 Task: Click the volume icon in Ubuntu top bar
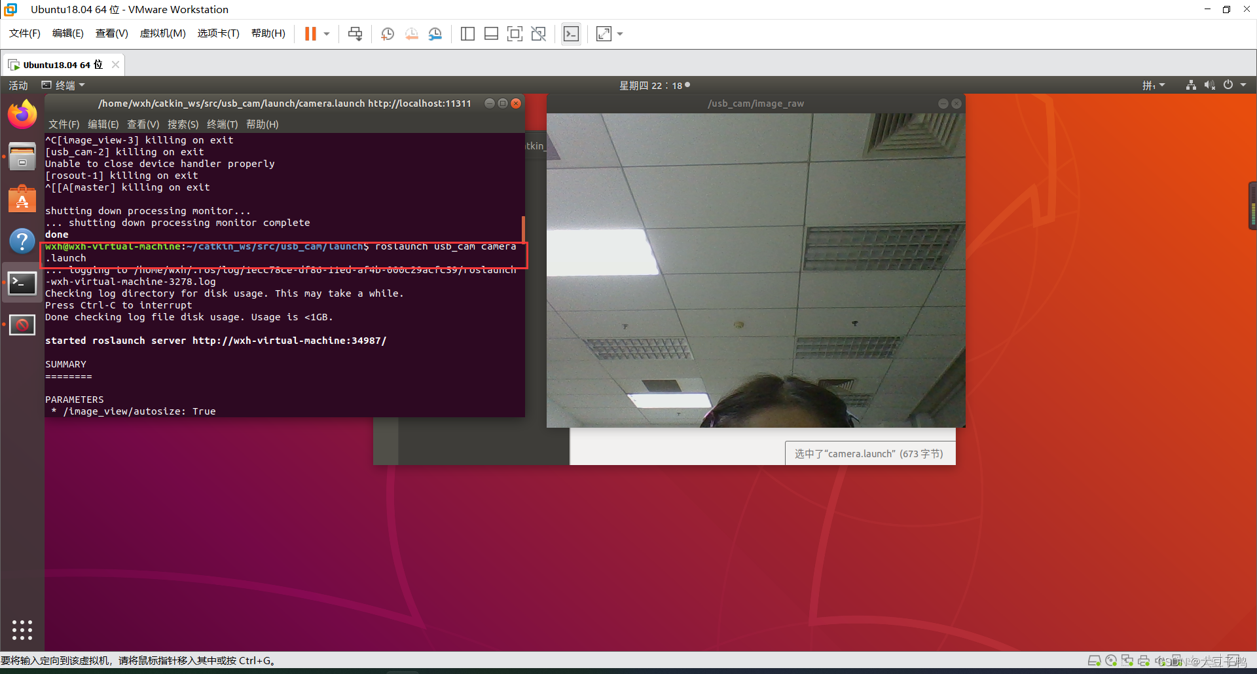point(1209,85)
